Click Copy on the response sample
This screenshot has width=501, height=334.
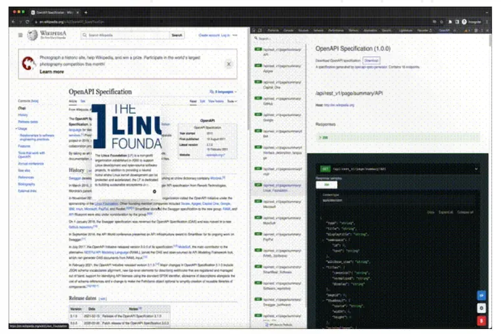click(x=431, y=212)
